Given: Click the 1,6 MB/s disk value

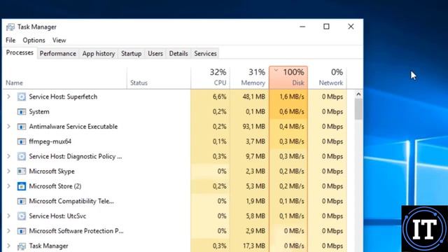Looking at the screenshot, I should coord(292,97).
